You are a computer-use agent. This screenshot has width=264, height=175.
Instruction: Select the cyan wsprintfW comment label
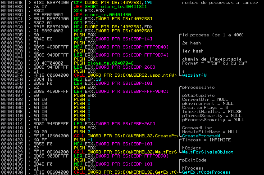[194, 75]
